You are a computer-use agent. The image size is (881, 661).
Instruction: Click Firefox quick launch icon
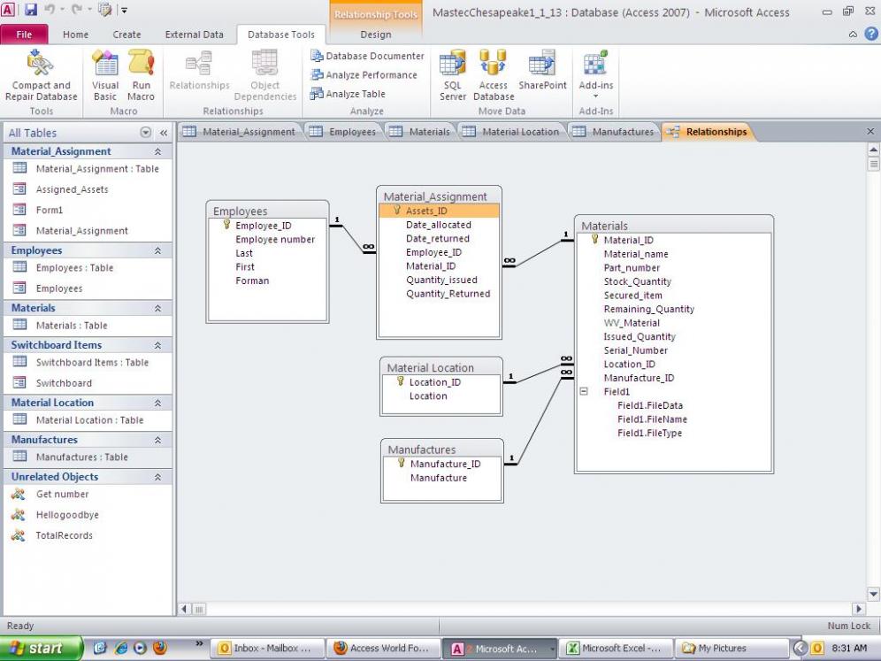[x=159, y=648]
